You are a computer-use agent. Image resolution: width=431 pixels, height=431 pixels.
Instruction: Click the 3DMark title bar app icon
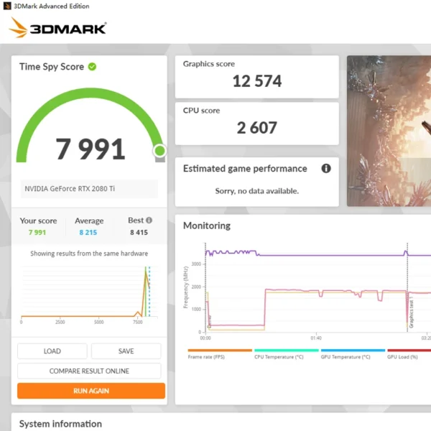[x=7, y=6]
